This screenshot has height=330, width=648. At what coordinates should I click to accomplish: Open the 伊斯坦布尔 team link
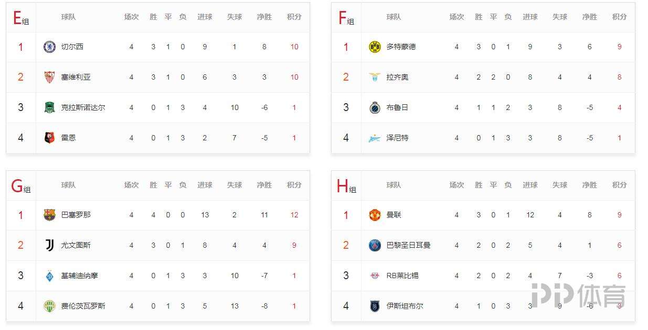click(x=405, y=306)
